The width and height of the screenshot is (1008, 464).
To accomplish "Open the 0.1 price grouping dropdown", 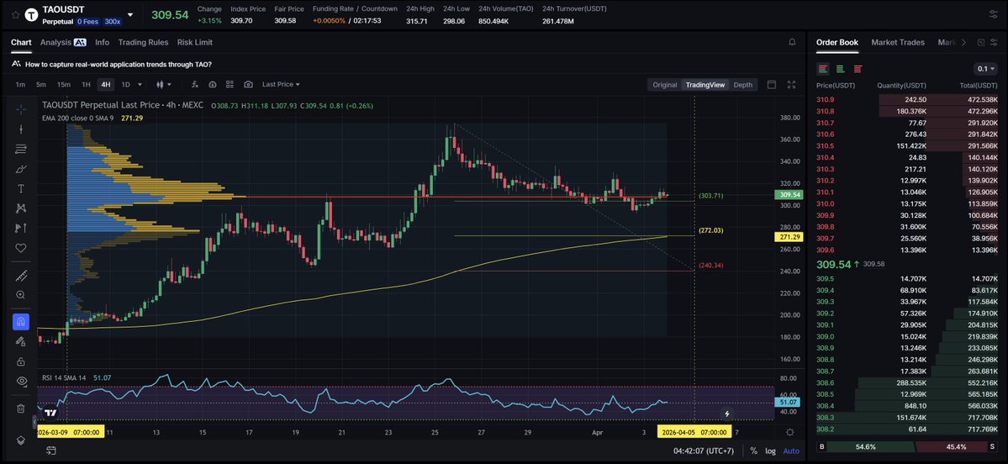I will pos(985,69).
